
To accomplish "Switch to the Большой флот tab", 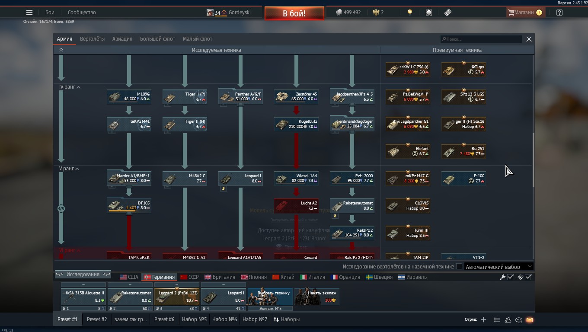I will (x=157, y=39).
